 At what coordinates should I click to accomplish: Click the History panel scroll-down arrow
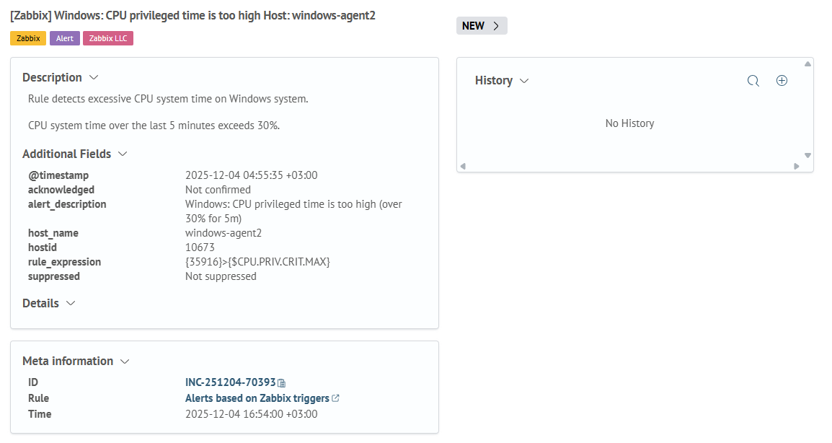[x=807, y=155]
